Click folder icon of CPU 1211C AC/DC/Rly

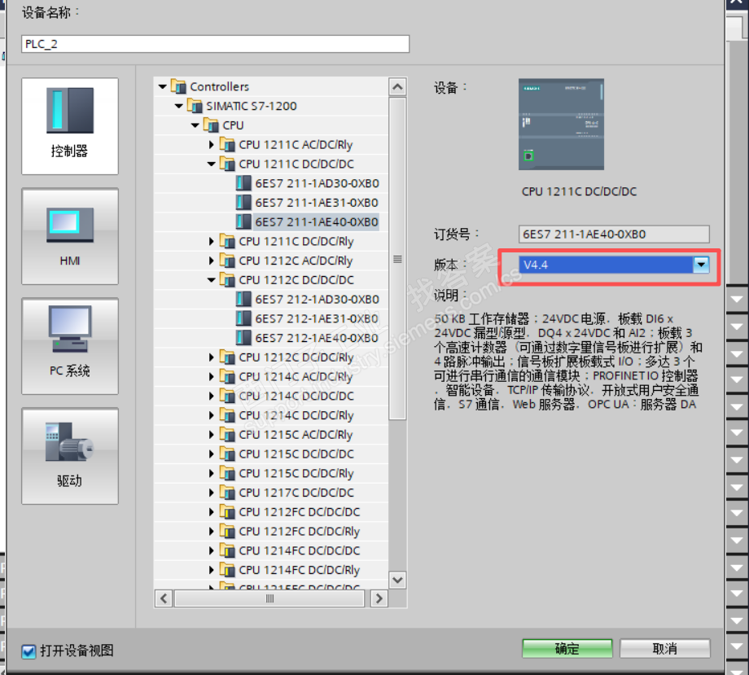227,144
